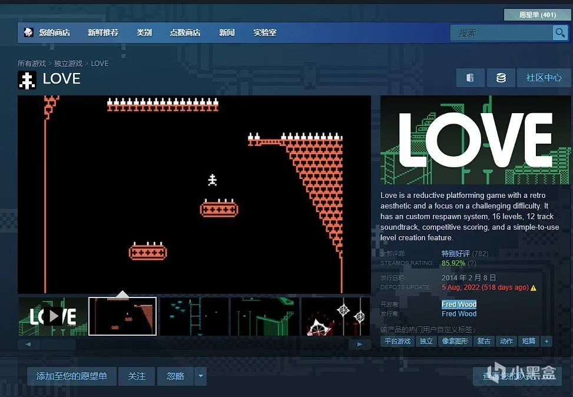Click 添加至您的愿望单 button
The height and width of the screenshot is (397, 573).
coord(72,376)
